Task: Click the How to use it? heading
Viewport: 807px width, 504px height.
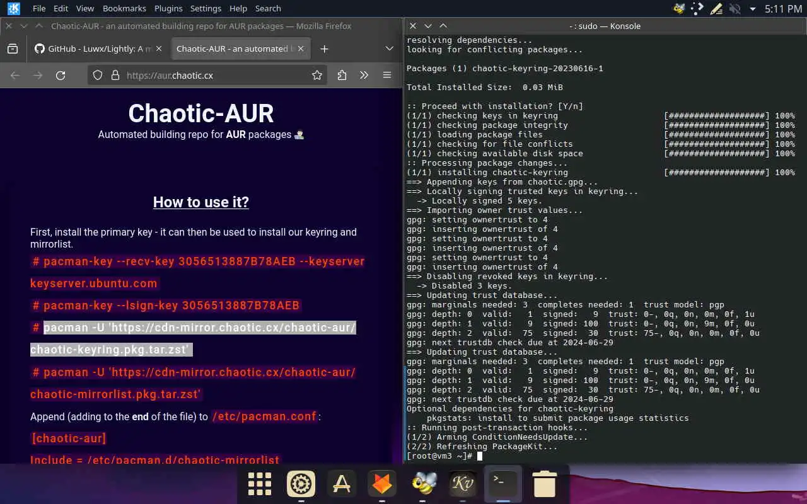Action: 201,202
